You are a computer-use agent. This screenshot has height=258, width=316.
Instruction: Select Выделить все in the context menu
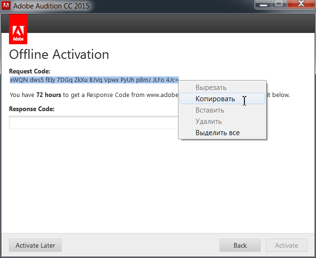[218, 133]
